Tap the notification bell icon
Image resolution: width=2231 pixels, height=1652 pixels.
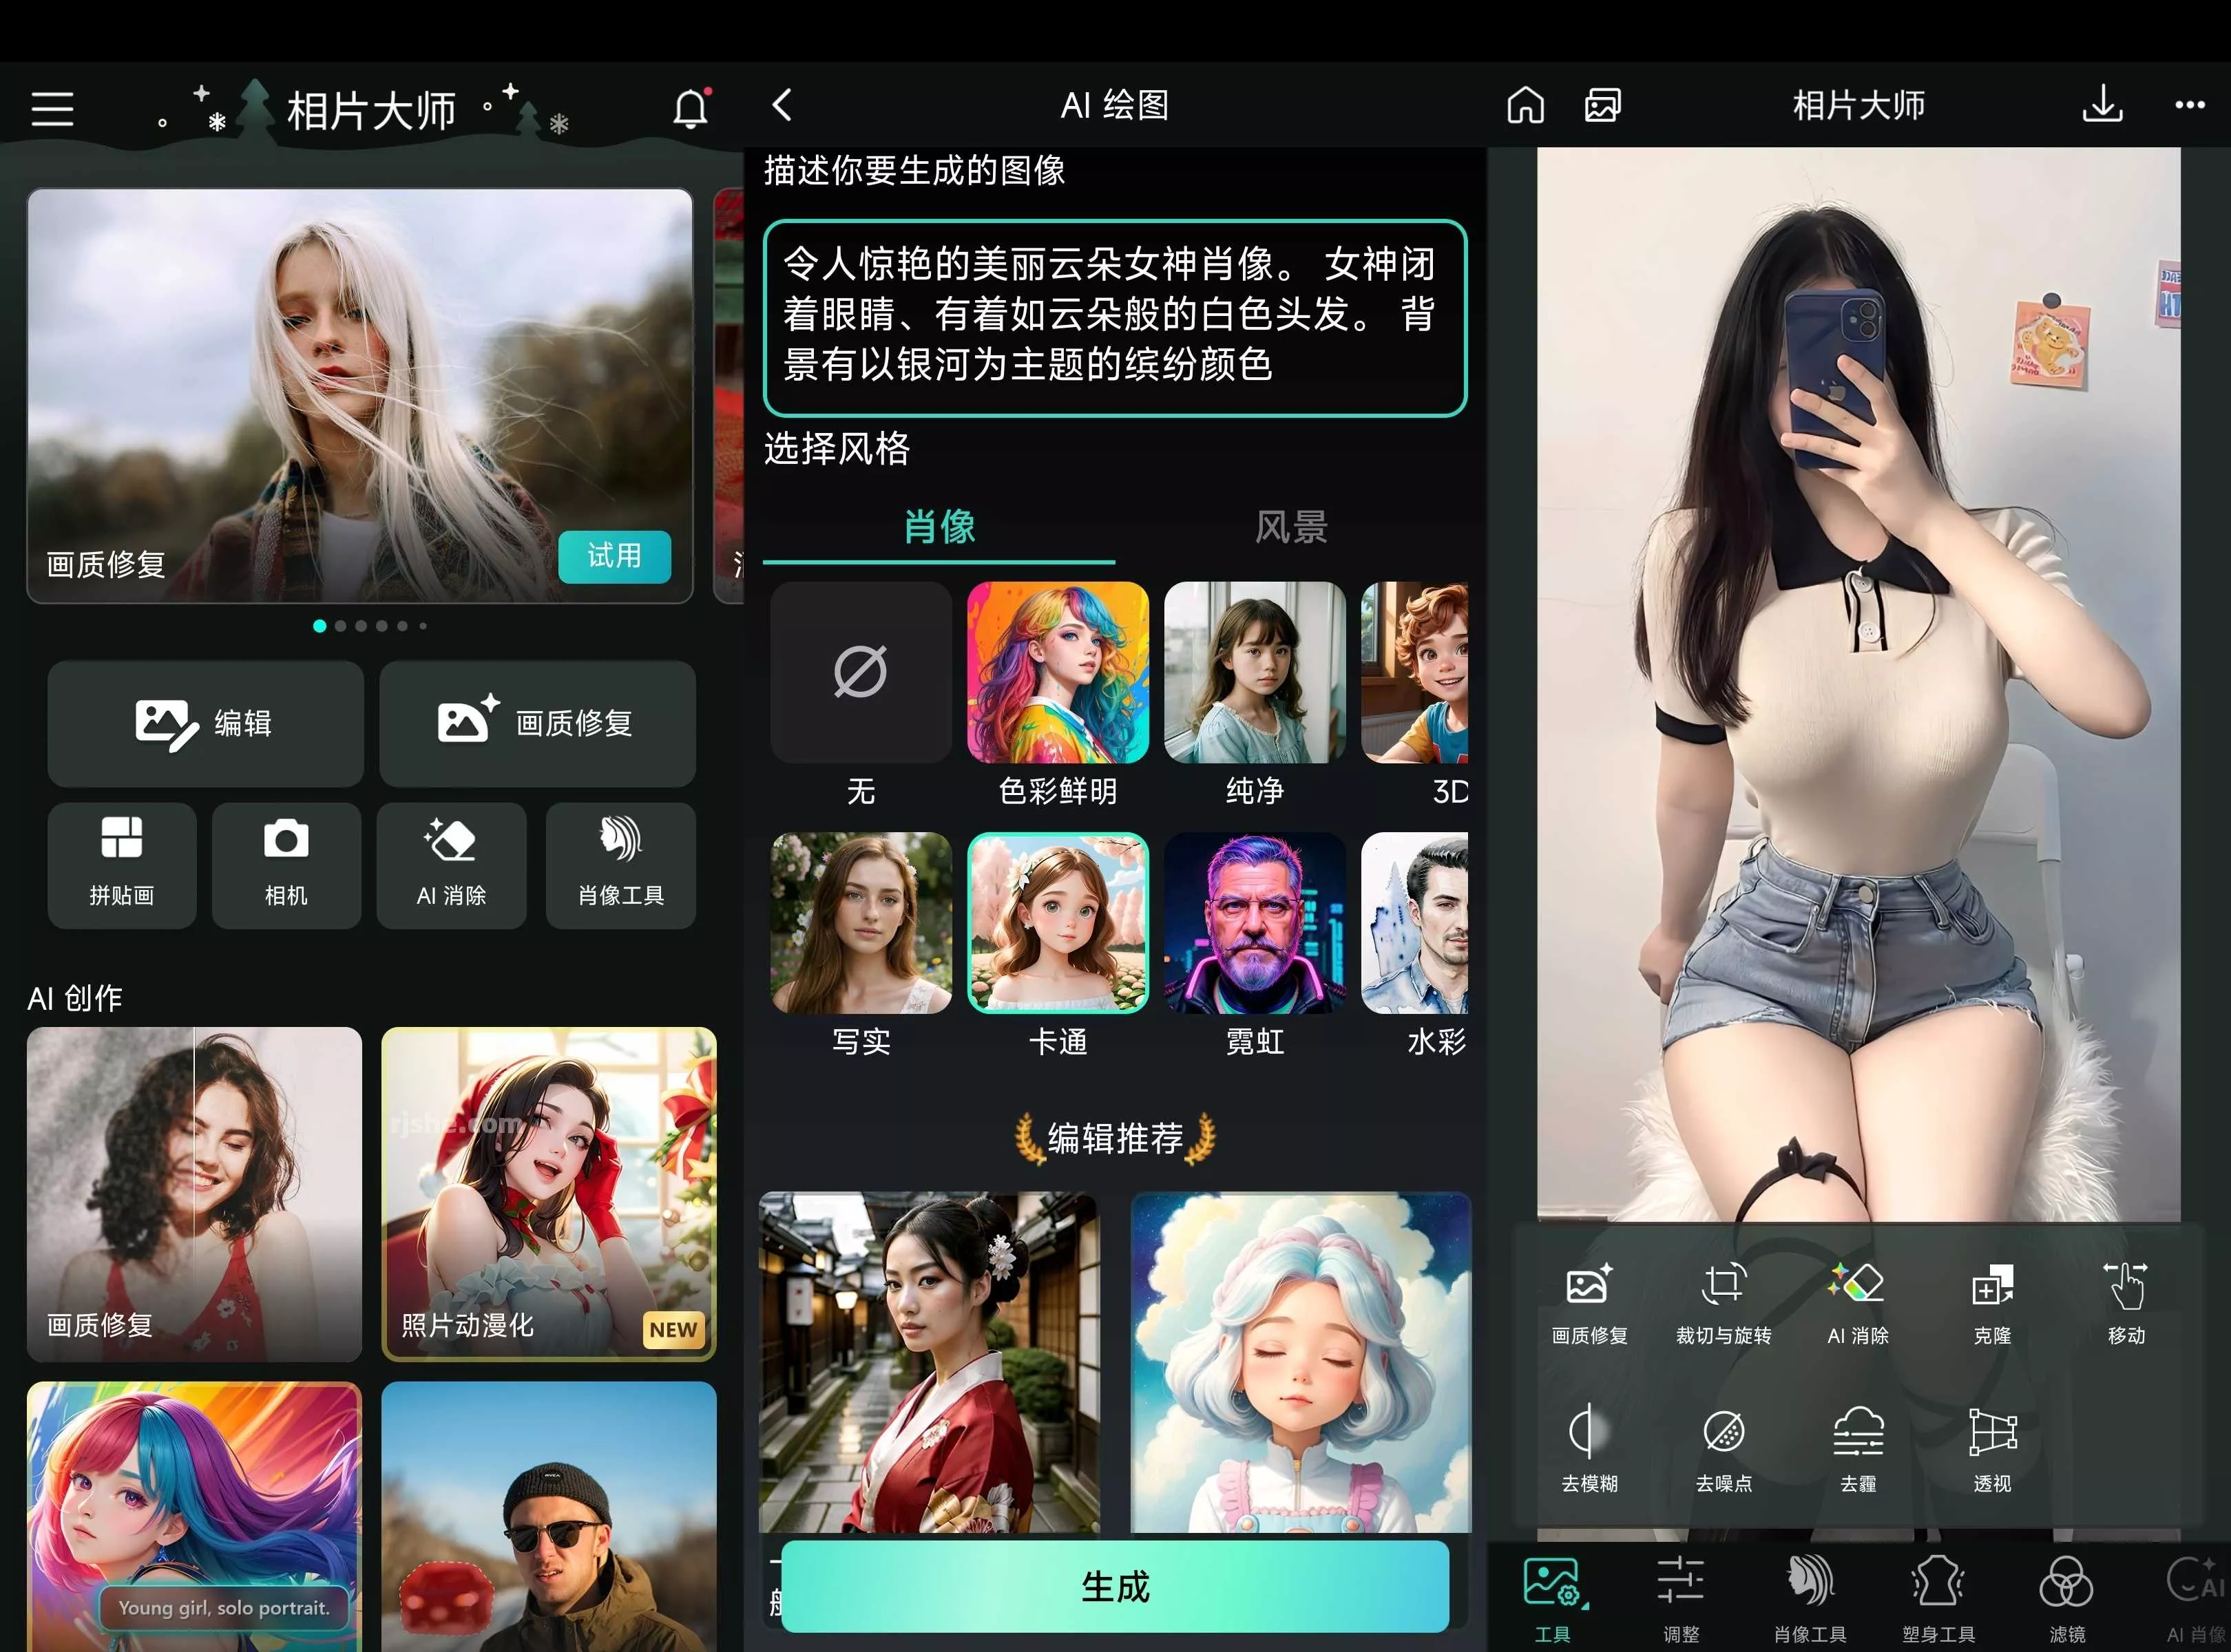point(691,106)
